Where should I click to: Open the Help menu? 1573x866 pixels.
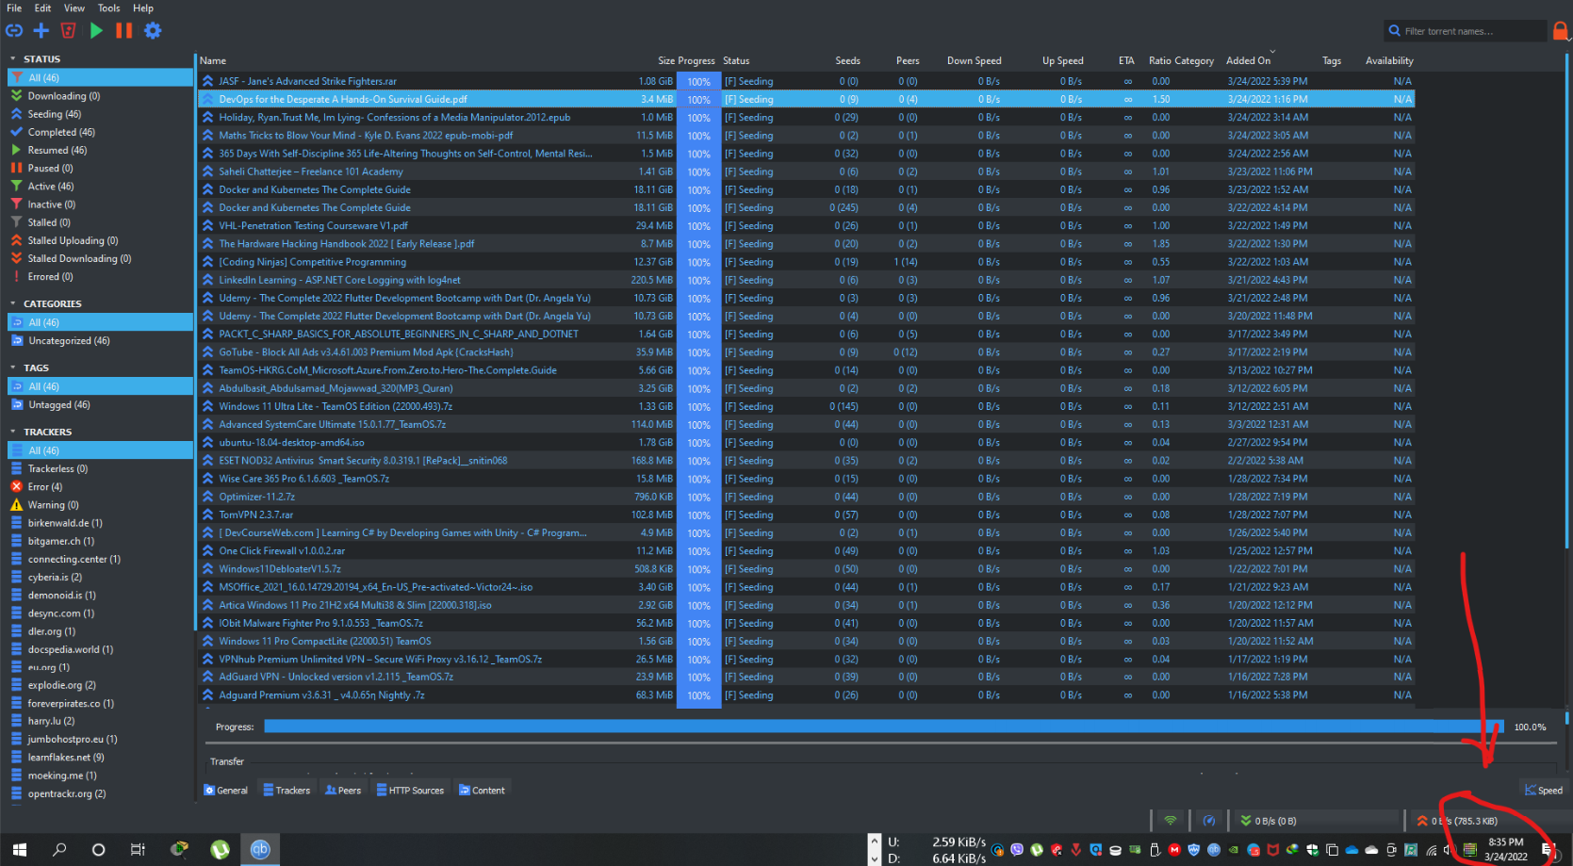click(143, 8)
